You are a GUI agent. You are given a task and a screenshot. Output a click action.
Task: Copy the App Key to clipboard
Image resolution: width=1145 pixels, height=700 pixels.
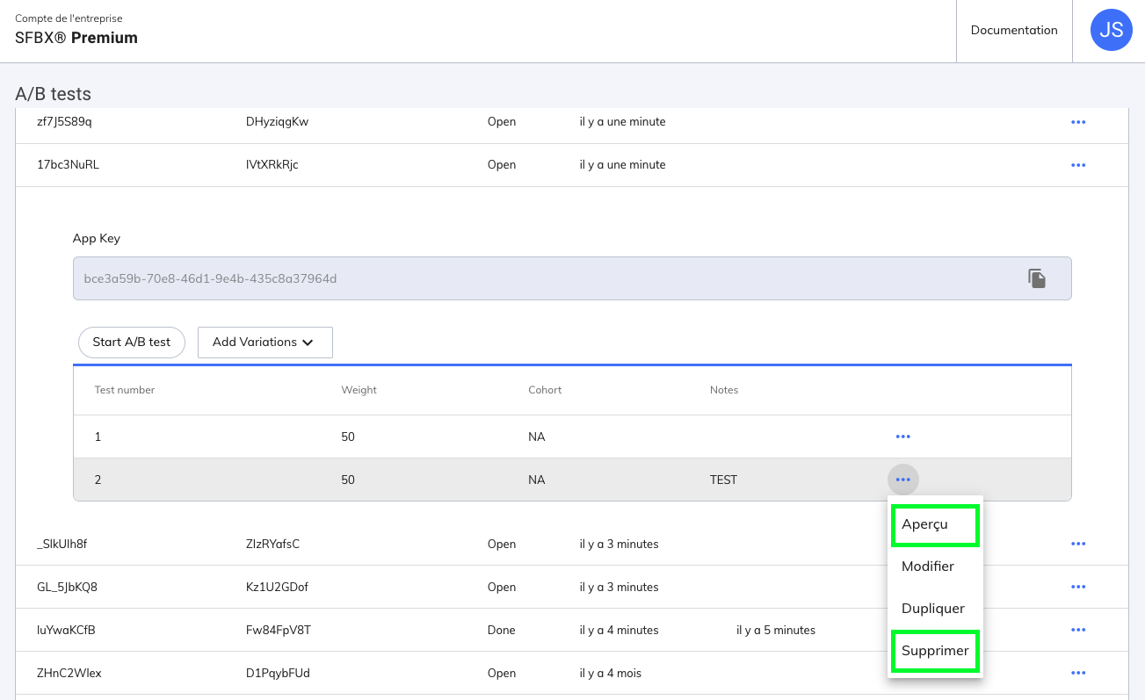coord(1037,278)
